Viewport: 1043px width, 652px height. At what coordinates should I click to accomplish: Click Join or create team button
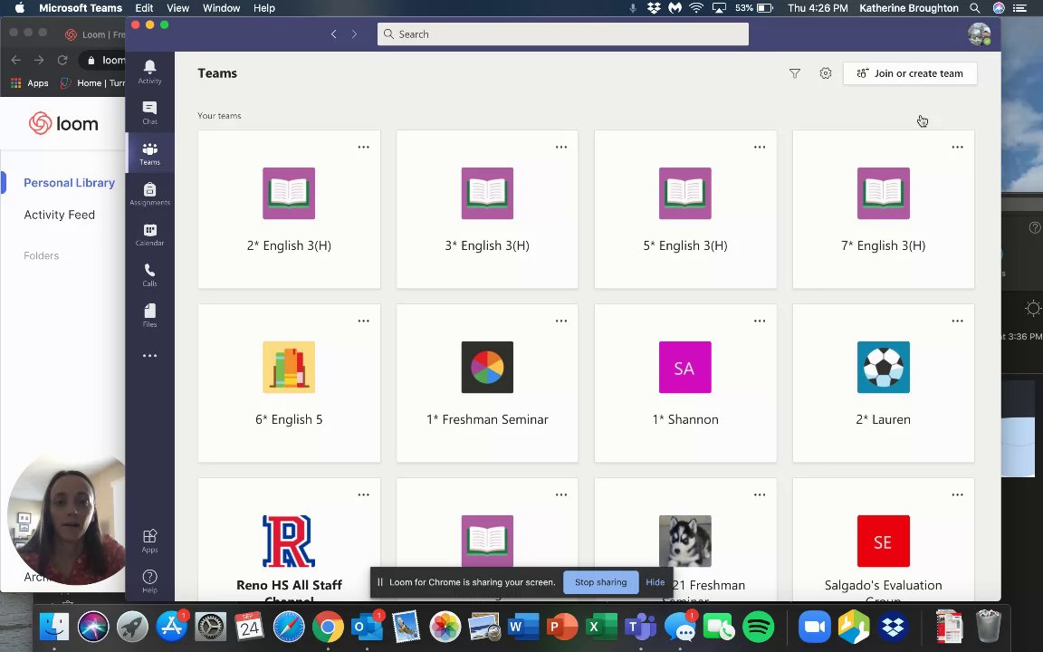click(910, 73)
